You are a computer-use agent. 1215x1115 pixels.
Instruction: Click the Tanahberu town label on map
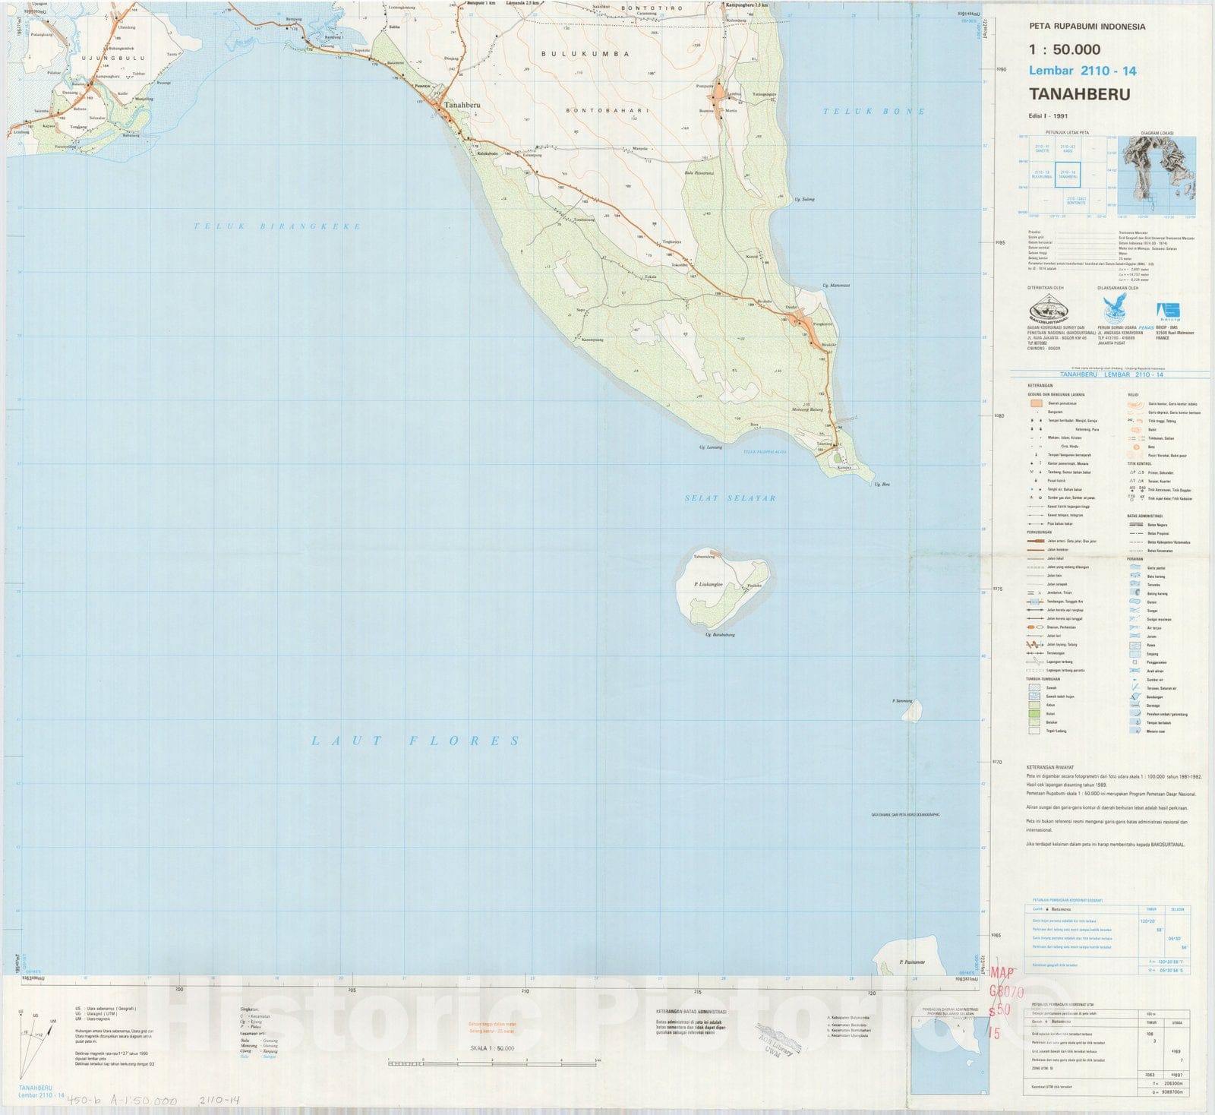(x=463, y=106)
